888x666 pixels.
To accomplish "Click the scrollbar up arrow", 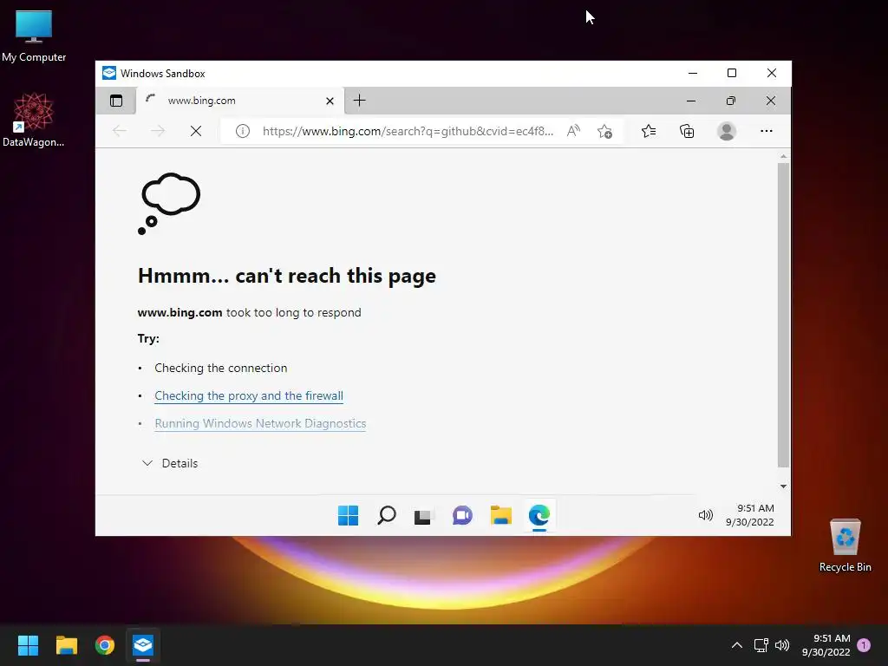I will (x=783, y=156).
